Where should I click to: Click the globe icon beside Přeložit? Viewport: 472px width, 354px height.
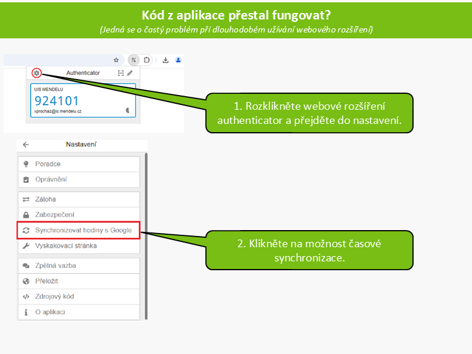26,281
